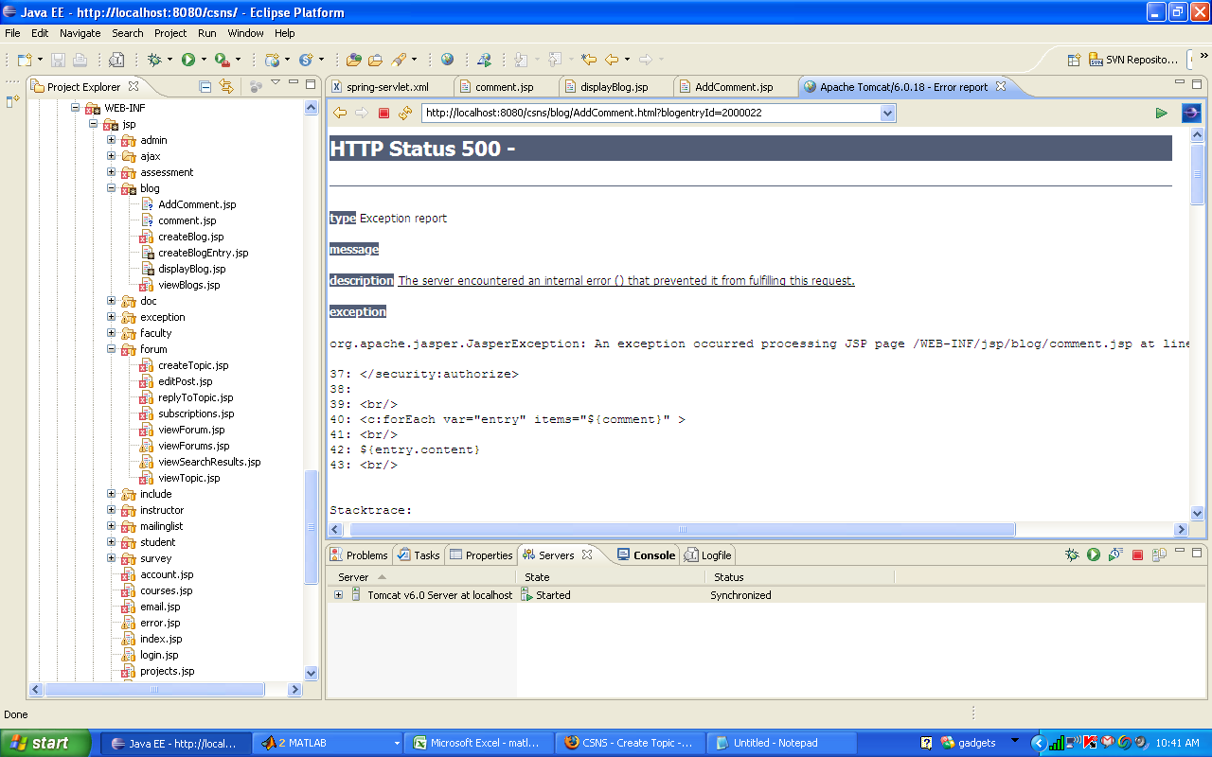The width and height of the screenshot is (1212, 757).
Task: Click the Debug bug icon in main toolbar
Action: click(x=154, y=60)
